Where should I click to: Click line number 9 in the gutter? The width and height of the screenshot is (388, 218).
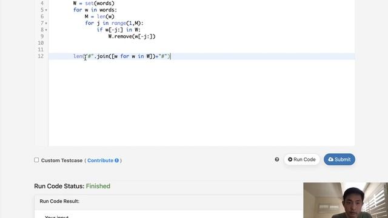(x=42, y=36)
